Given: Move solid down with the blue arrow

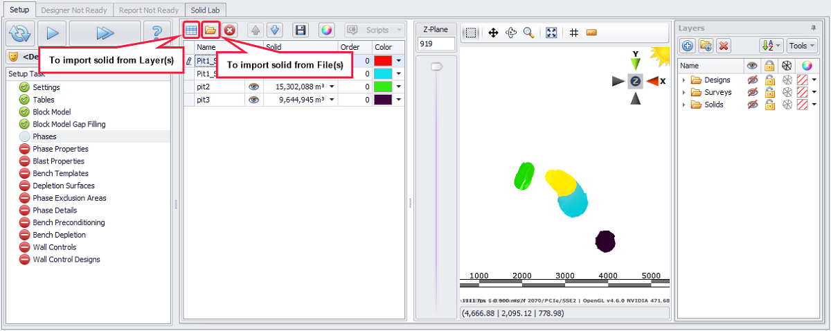Looking at the screenshot, I should 274,30.
